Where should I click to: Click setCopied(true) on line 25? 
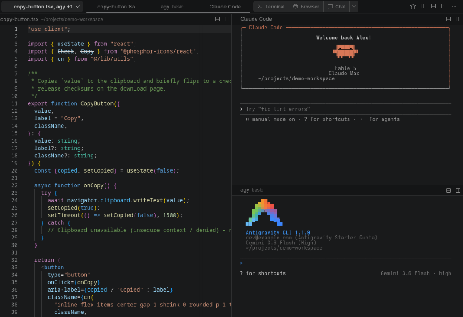(x=72, y=208)
